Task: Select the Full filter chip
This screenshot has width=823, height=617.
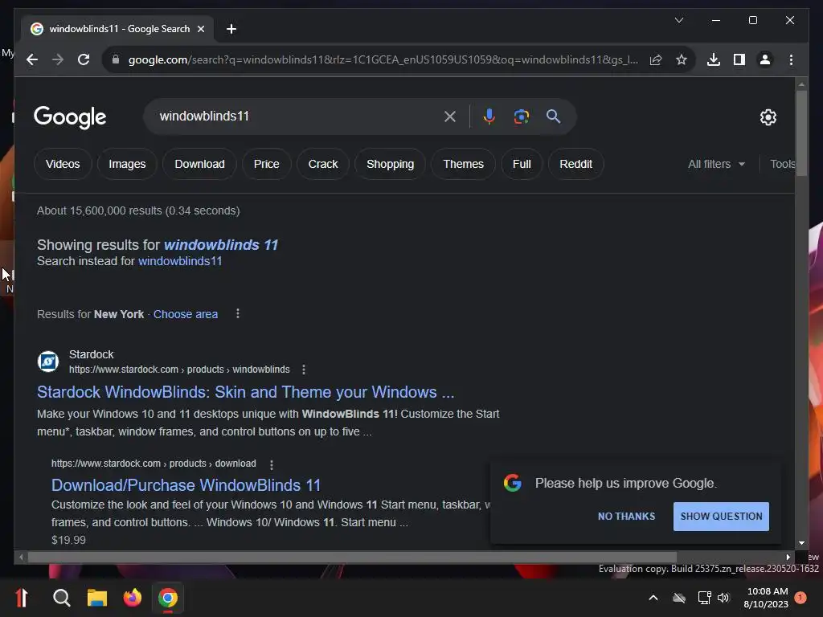Action: point(522,164)
